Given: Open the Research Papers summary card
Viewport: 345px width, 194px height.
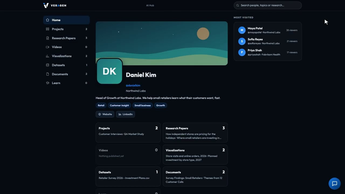Looking at the screenshot, I should pyautogui.click(x=195, y=133).
